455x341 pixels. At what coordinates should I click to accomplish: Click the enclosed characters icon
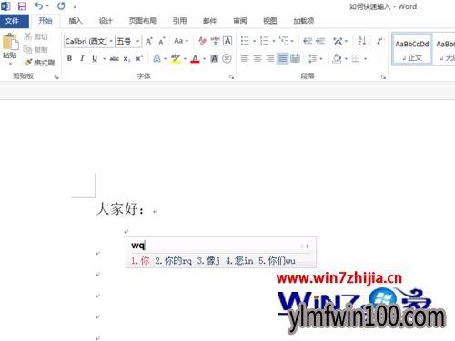pyautogui.click(x=227, y=58)
